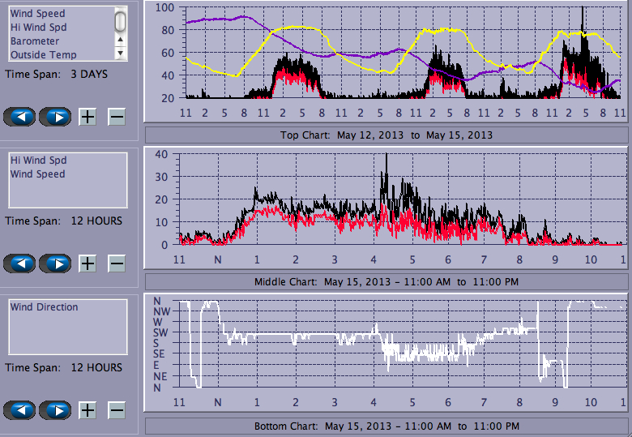Zoom out middle chart with minus button
Viewport: 632px width, 437px height.
[x=117, y=263]
